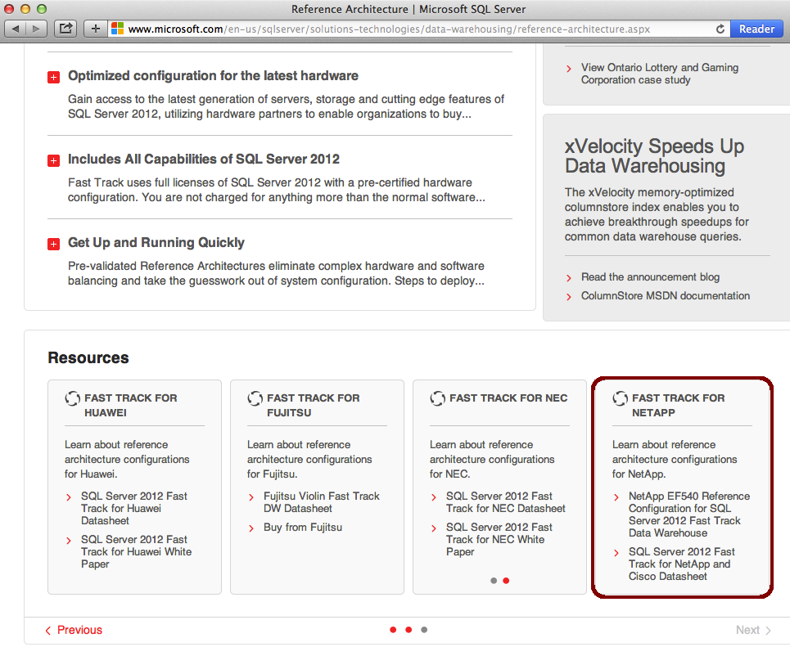790x647 pixels.
Task: Click arrow beside NetApp EF540 Reference link
Action: (616, 497)
